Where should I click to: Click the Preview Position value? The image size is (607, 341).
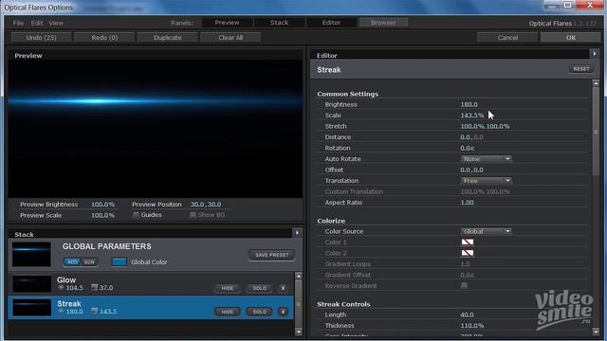click(206, 205)
